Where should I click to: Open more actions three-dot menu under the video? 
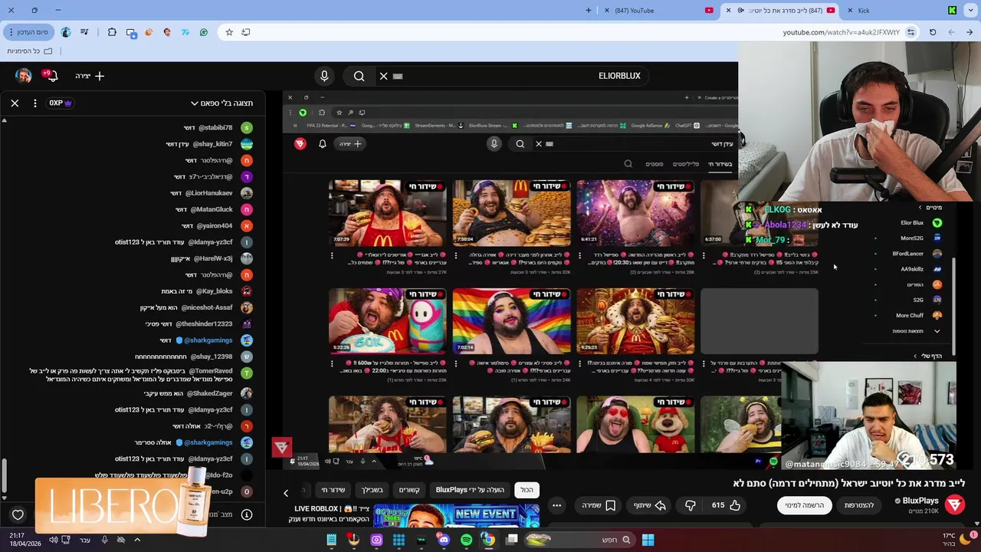pyautogui.click(x=557, y=505)
